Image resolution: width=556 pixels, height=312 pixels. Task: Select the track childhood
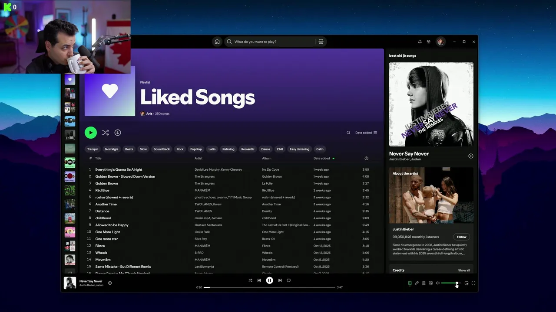103,218
